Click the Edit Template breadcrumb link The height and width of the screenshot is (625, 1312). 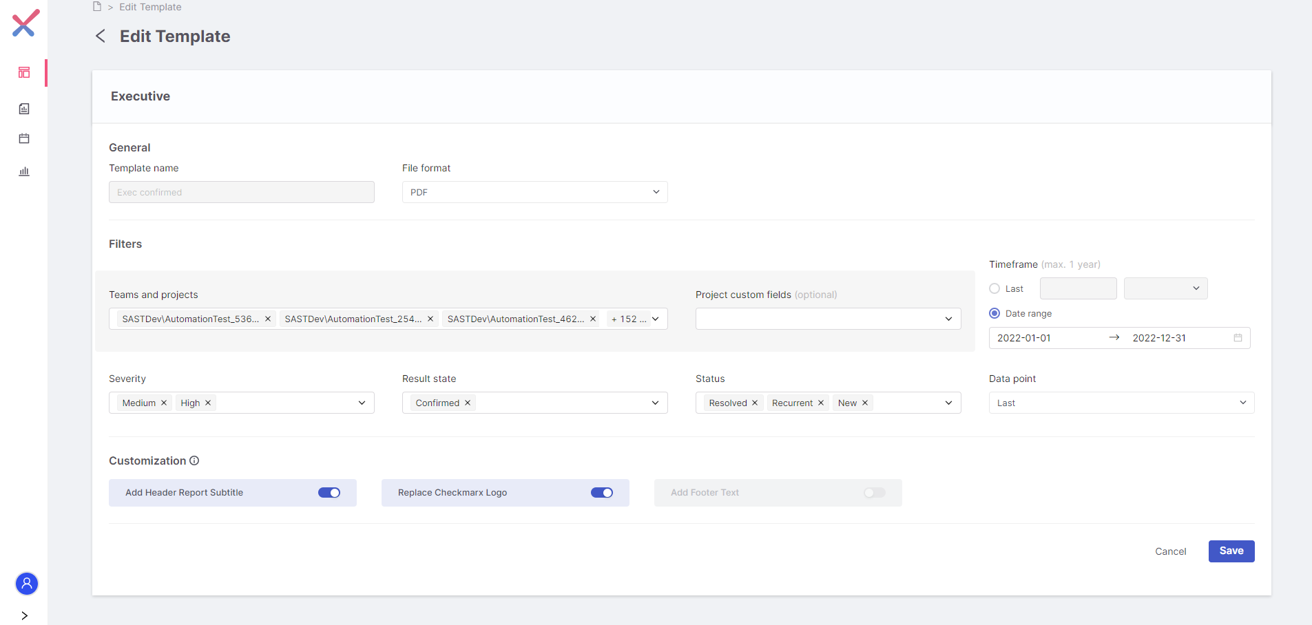click(150, 7)
